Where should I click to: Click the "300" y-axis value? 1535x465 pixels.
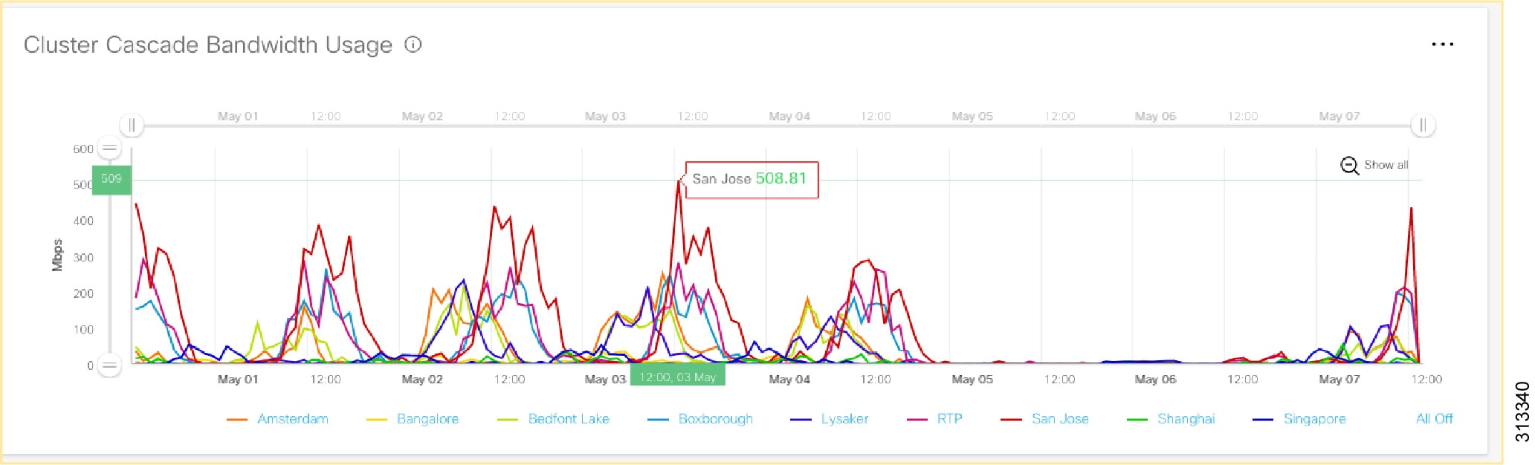coord(83,257)
